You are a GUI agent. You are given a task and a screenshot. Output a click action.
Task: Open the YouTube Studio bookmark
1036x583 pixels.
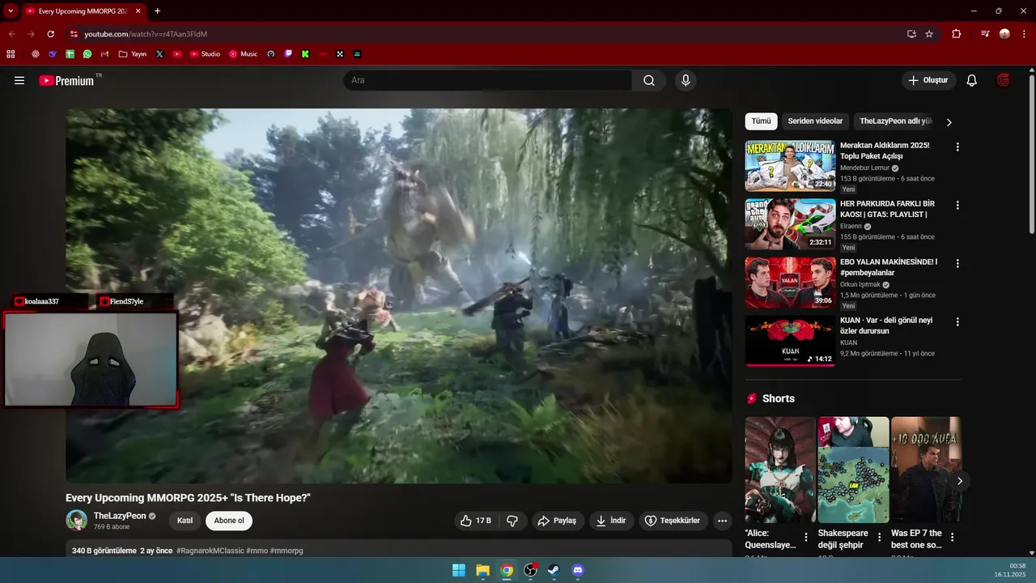[205, 54]
